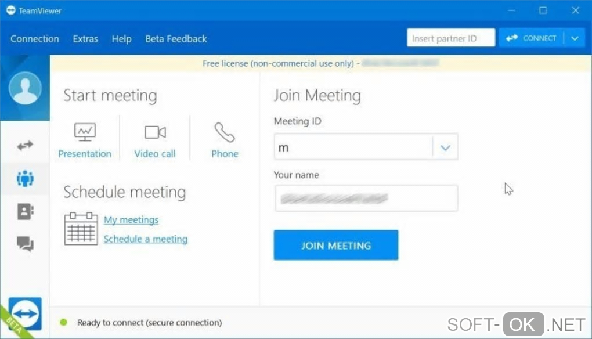Click the schedule calendar icon

(80, 228)
